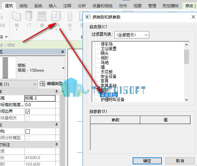
Task: Select 天花板 in the category list
Action: pos(106,72)
